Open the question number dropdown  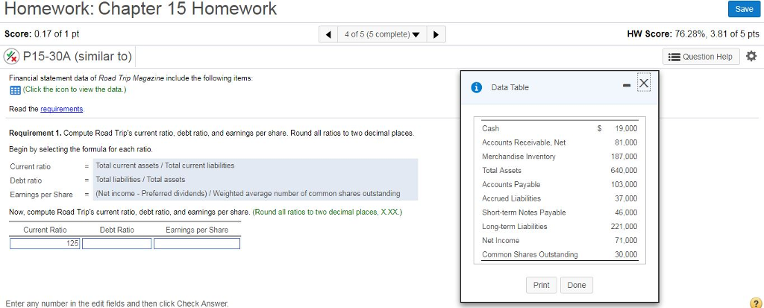point(383,34)
